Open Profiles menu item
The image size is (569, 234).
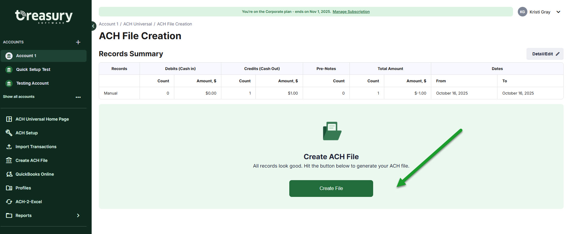tap(23, 188)
